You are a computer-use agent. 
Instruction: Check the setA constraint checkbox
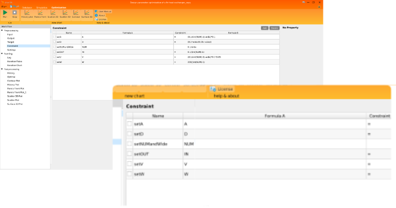tap(54, 37)
